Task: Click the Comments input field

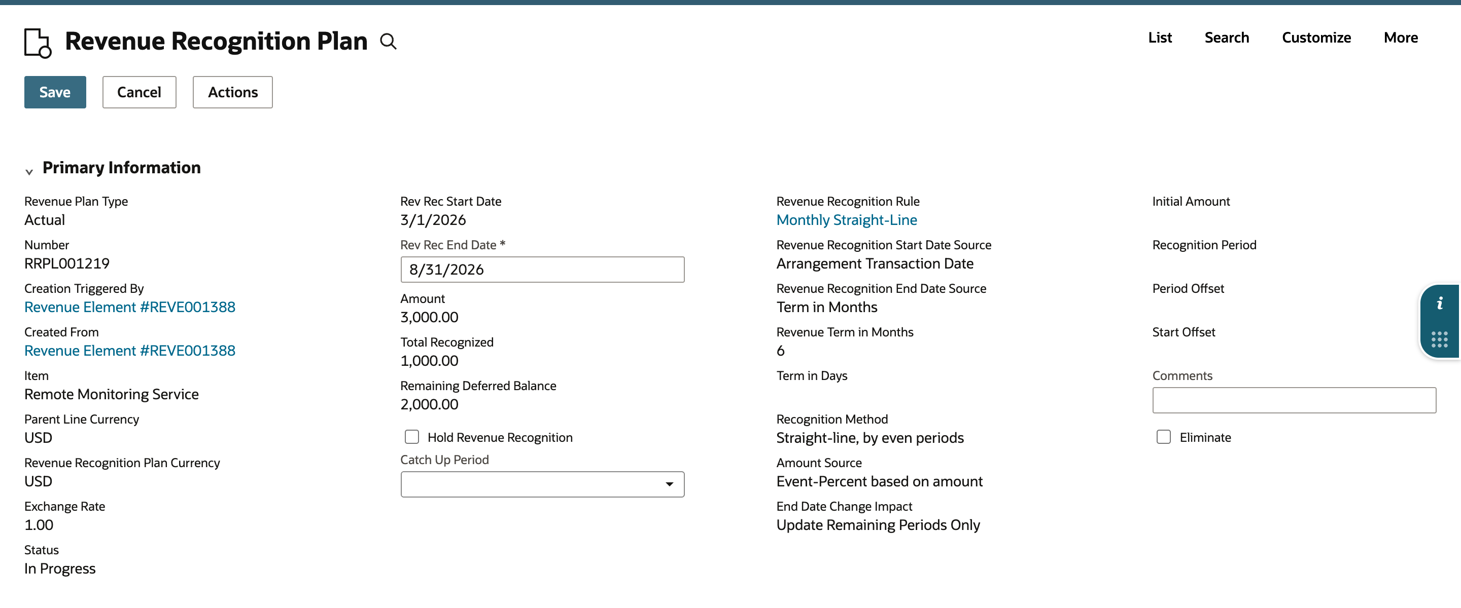Action: point(1294,400)
